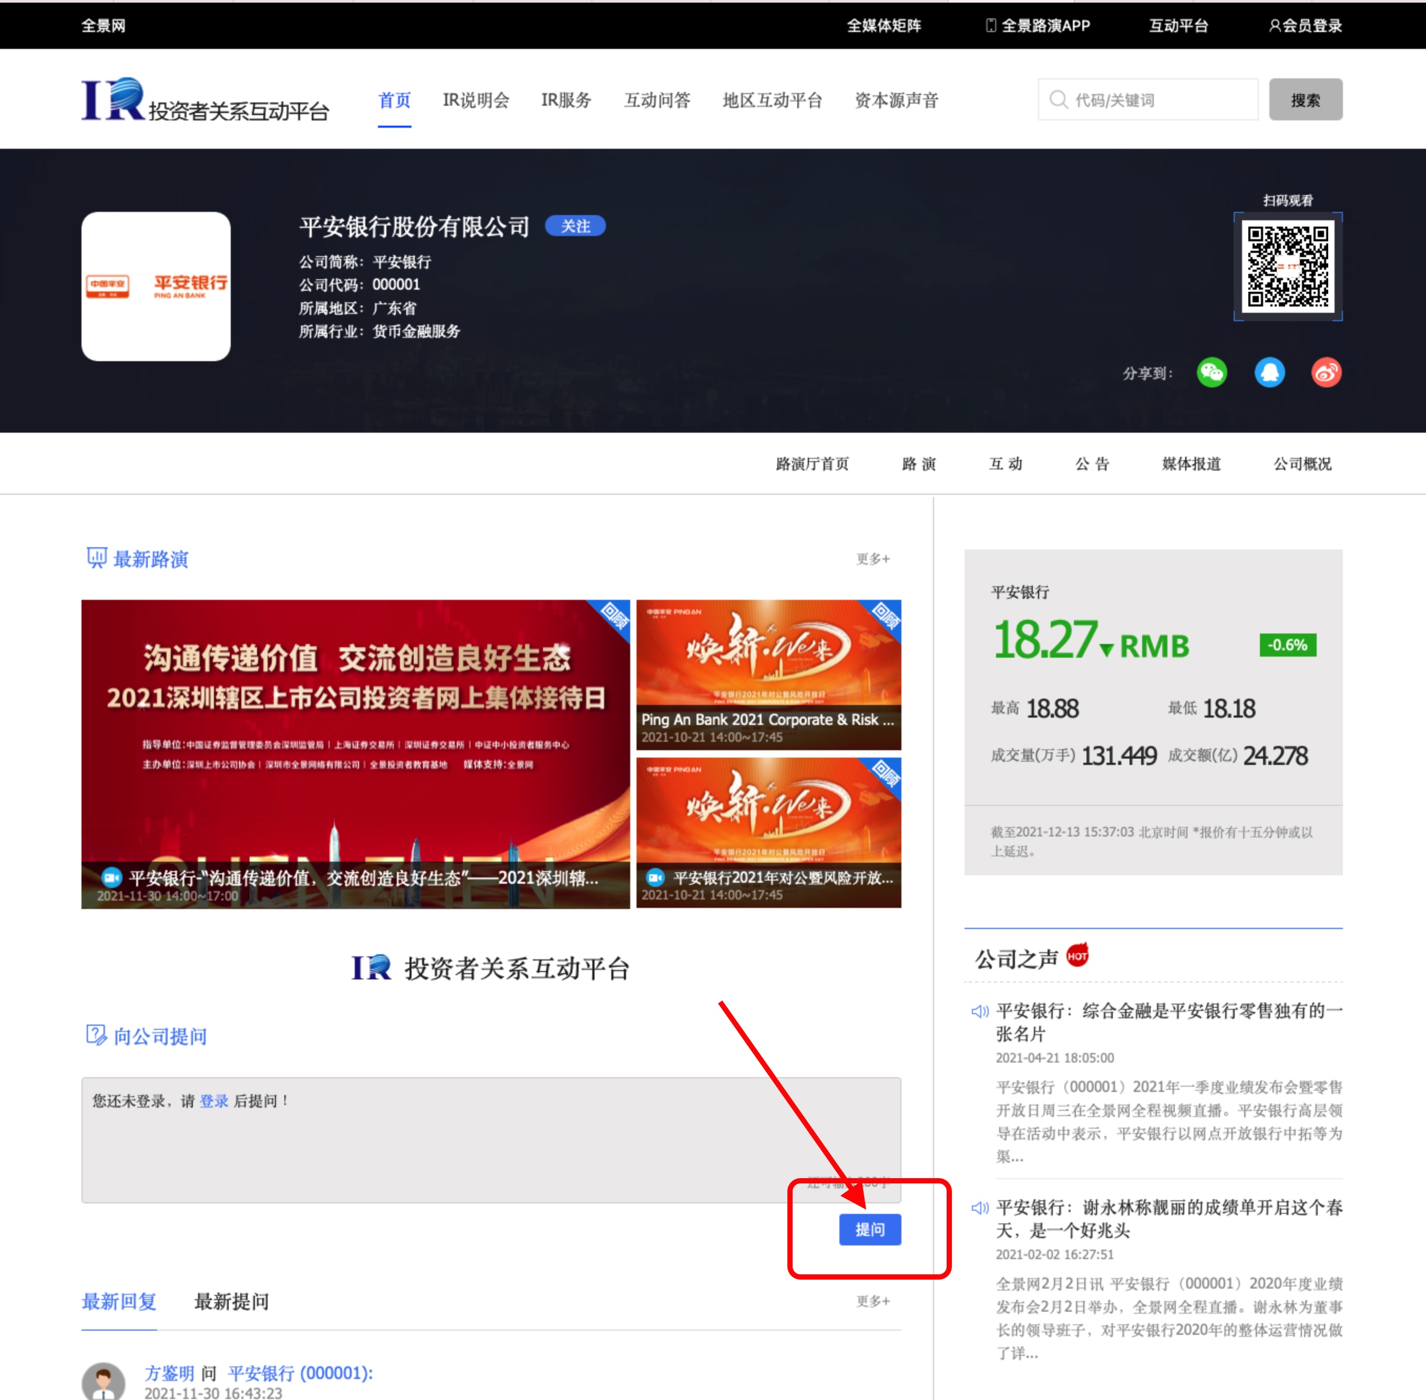This screenshot has height=1400, width=1426.
Task: Click the blue 提问 submit button
Action: (869, 1230)
